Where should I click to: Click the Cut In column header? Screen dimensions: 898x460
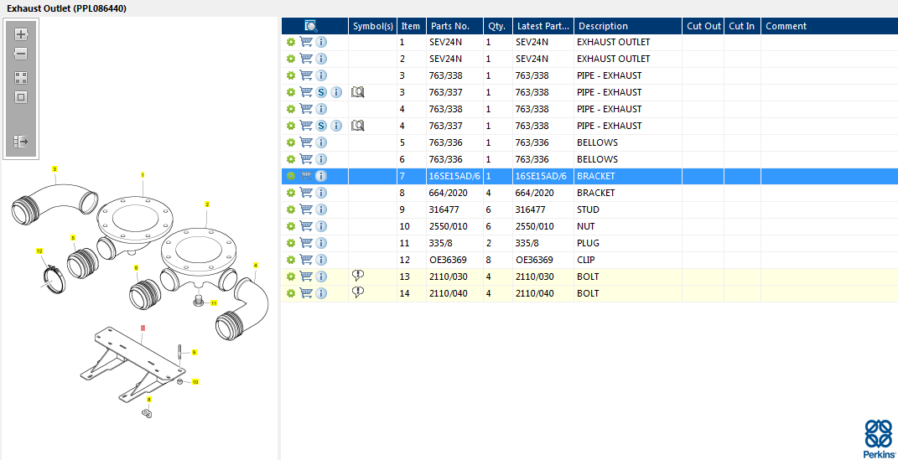(742, 26)
